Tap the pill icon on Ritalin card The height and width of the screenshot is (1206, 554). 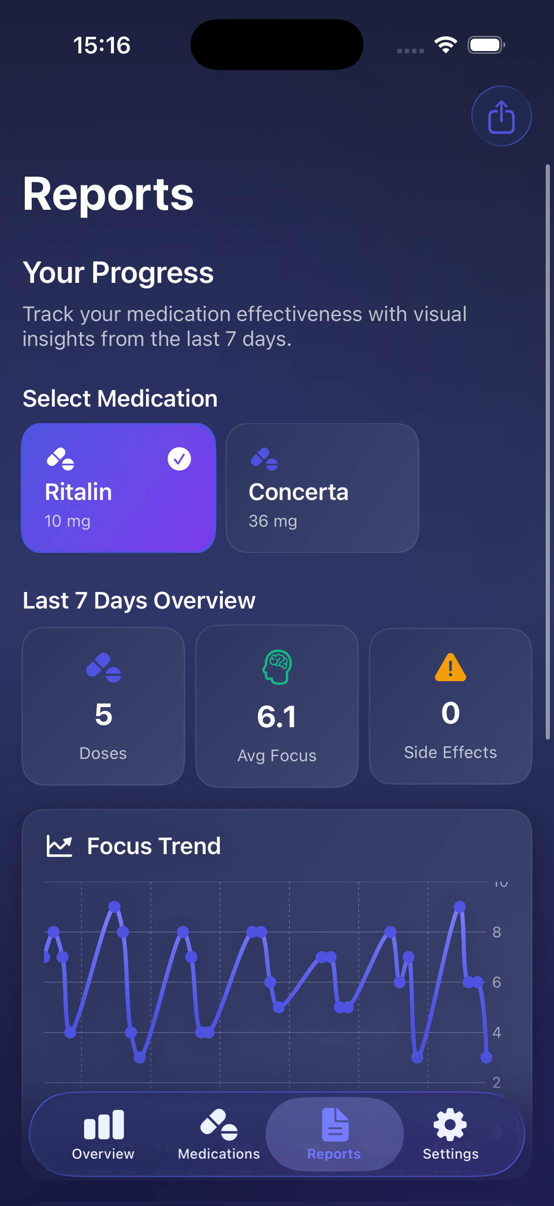(x=60, y=459)
